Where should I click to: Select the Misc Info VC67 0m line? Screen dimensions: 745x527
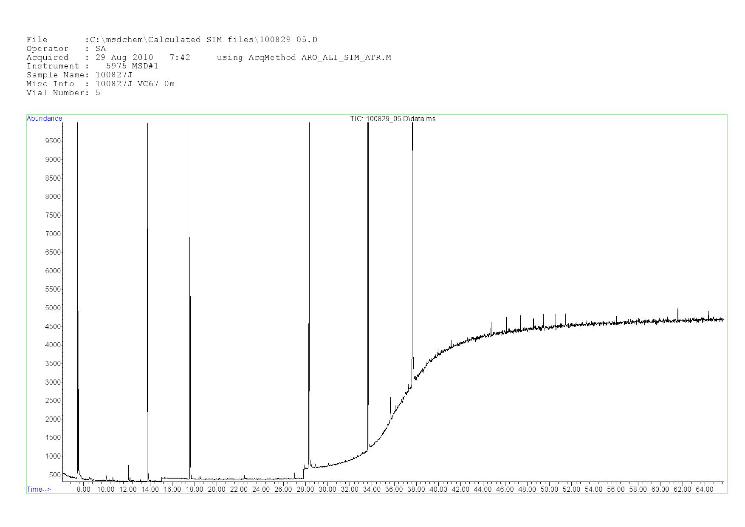[x=100, y=84]
